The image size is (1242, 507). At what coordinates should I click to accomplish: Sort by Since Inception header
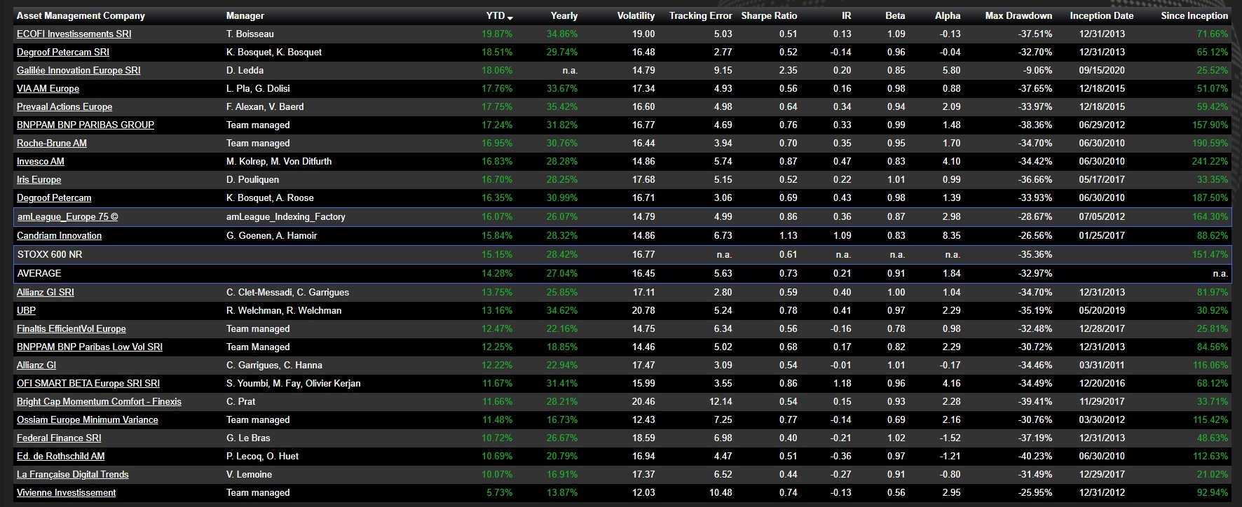click(1194, 15)
